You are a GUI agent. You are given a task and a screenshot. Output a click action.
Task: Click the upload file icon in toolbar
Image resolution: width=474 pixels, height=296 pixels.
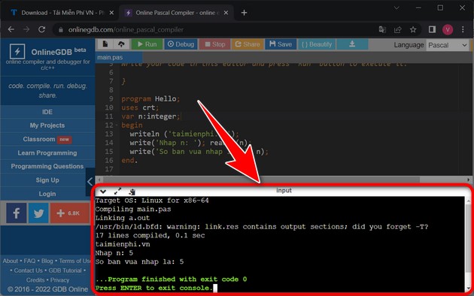121,44
